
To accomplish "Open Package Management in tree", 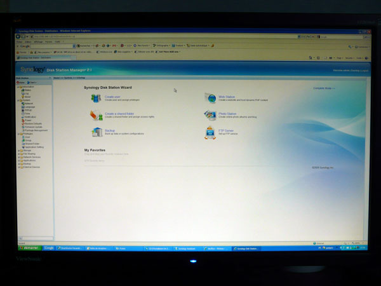I will [34, 130].
